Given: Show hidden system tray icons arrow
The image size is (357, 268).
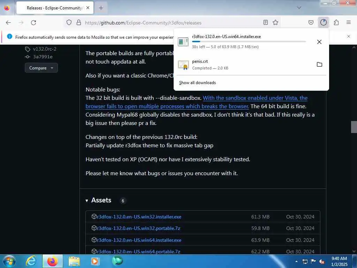Looking at the screenshot, I should (296, 261).
